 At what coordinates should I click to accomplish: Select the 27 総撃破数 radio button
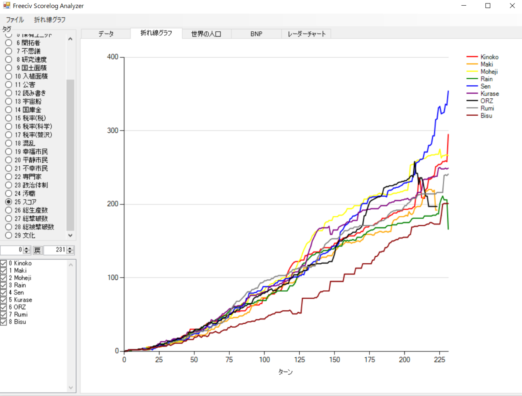click(x=8, y=218)
